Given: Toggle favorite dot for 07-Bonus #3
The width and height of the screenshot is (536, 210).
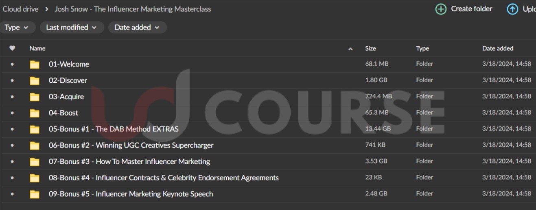Looking at the screenshot, I should point(12,161).
